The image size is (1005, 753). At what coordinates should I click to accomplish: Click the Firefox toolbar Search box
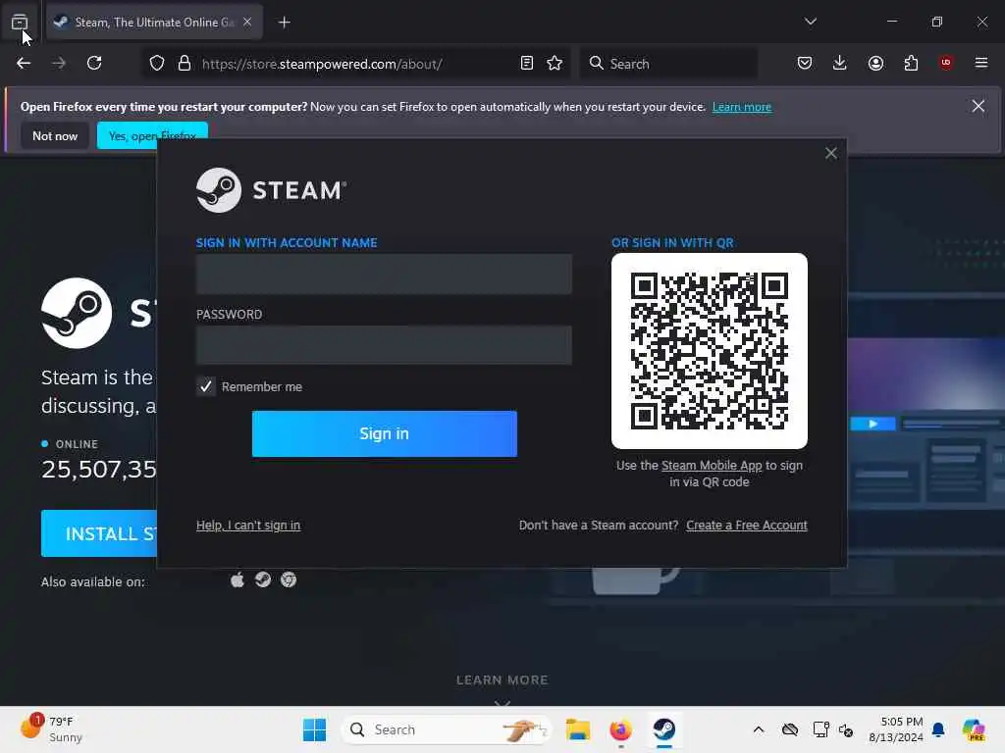pos(668,64)
